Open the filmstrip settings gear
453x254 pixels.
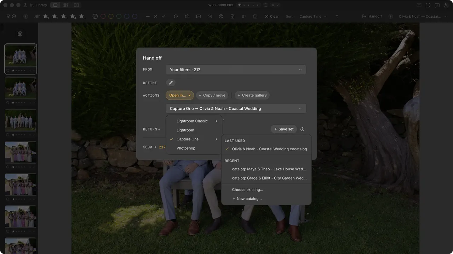tap(20, 34)
